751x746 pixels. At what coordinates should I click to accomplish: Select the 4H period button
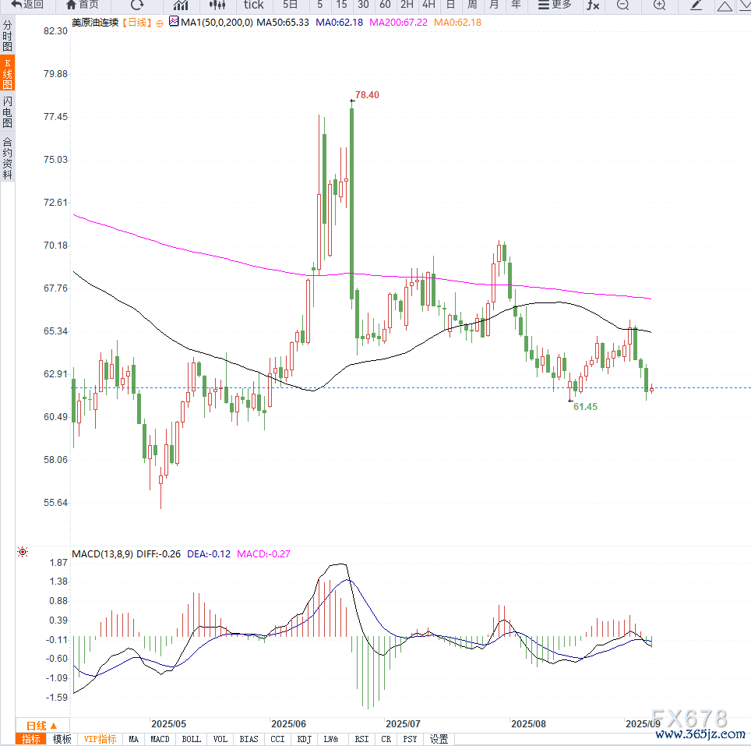(x=428, y=5)
